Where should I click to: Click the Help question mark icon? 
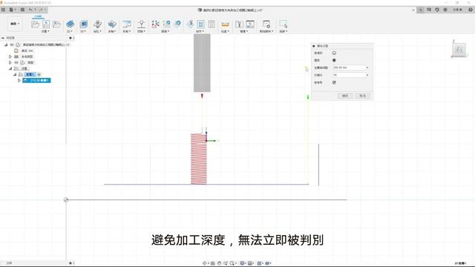coord(471,10)
